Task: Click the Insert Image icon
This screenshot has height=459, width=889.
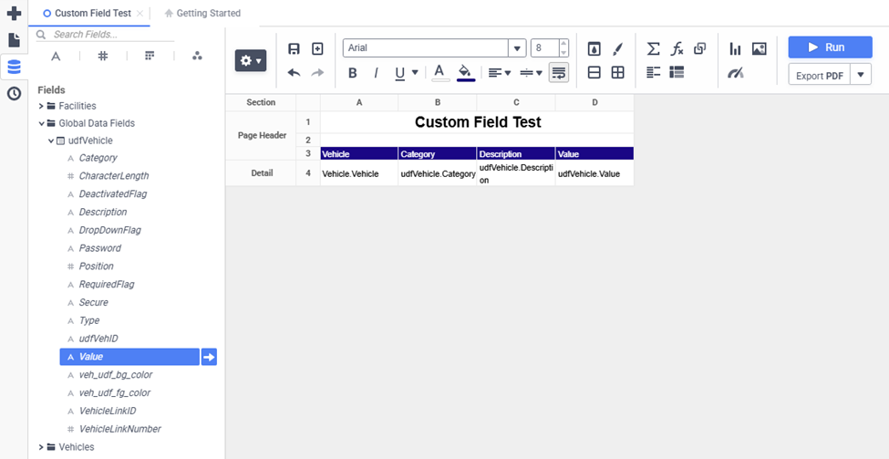Action: 759,48
